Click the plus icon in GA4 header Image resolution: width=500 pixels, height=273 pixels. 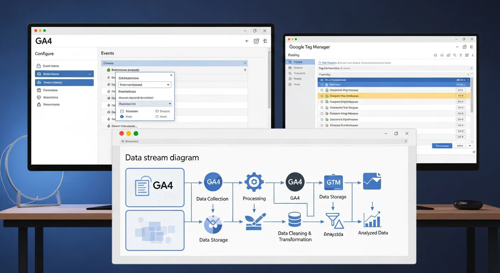coord(246,41)
